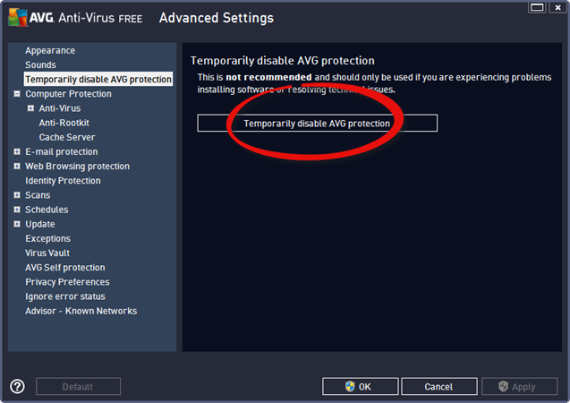Expand the Update tree node
570x403 pixels.
tap(17, 224)
